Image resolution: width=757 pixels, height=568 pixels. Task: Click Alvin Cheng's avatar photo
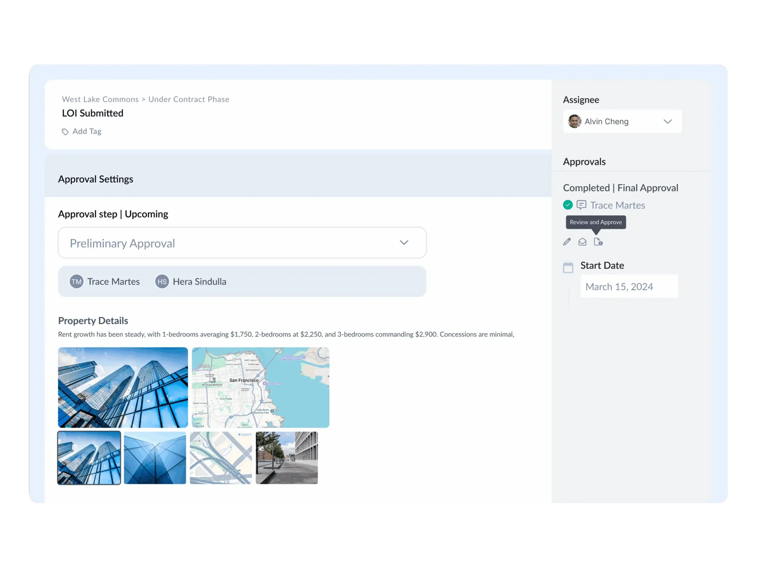(574, 121)
